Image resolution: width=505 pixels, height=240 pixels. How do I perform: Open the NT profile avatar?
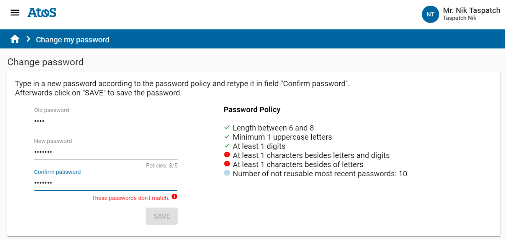tap(430, 14)
